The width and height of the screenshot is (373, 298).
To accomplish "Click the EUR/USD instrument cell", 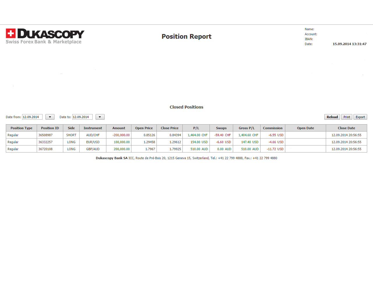I will (x=93, y=142).
